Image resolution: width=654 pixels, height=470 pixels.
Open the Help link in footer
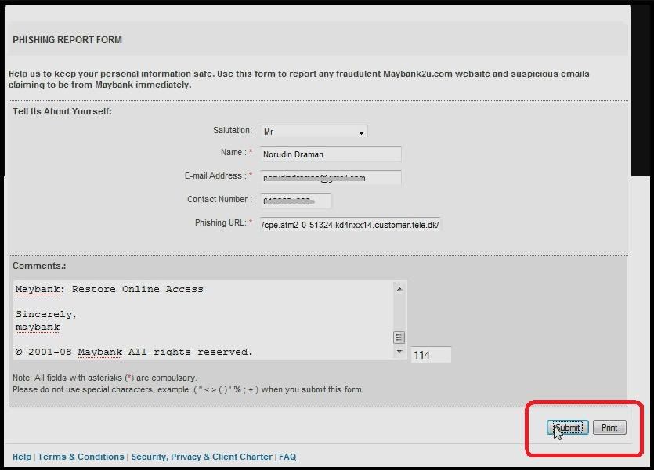(x=22, y=457)
